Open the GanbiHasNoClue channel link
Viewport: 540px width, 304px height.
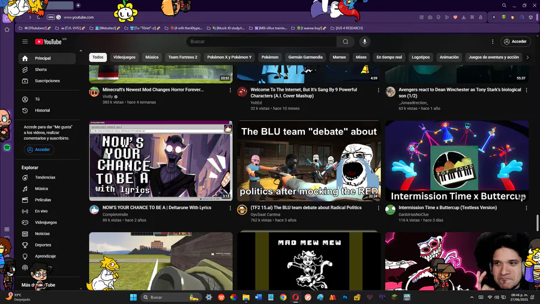(413, 214)
